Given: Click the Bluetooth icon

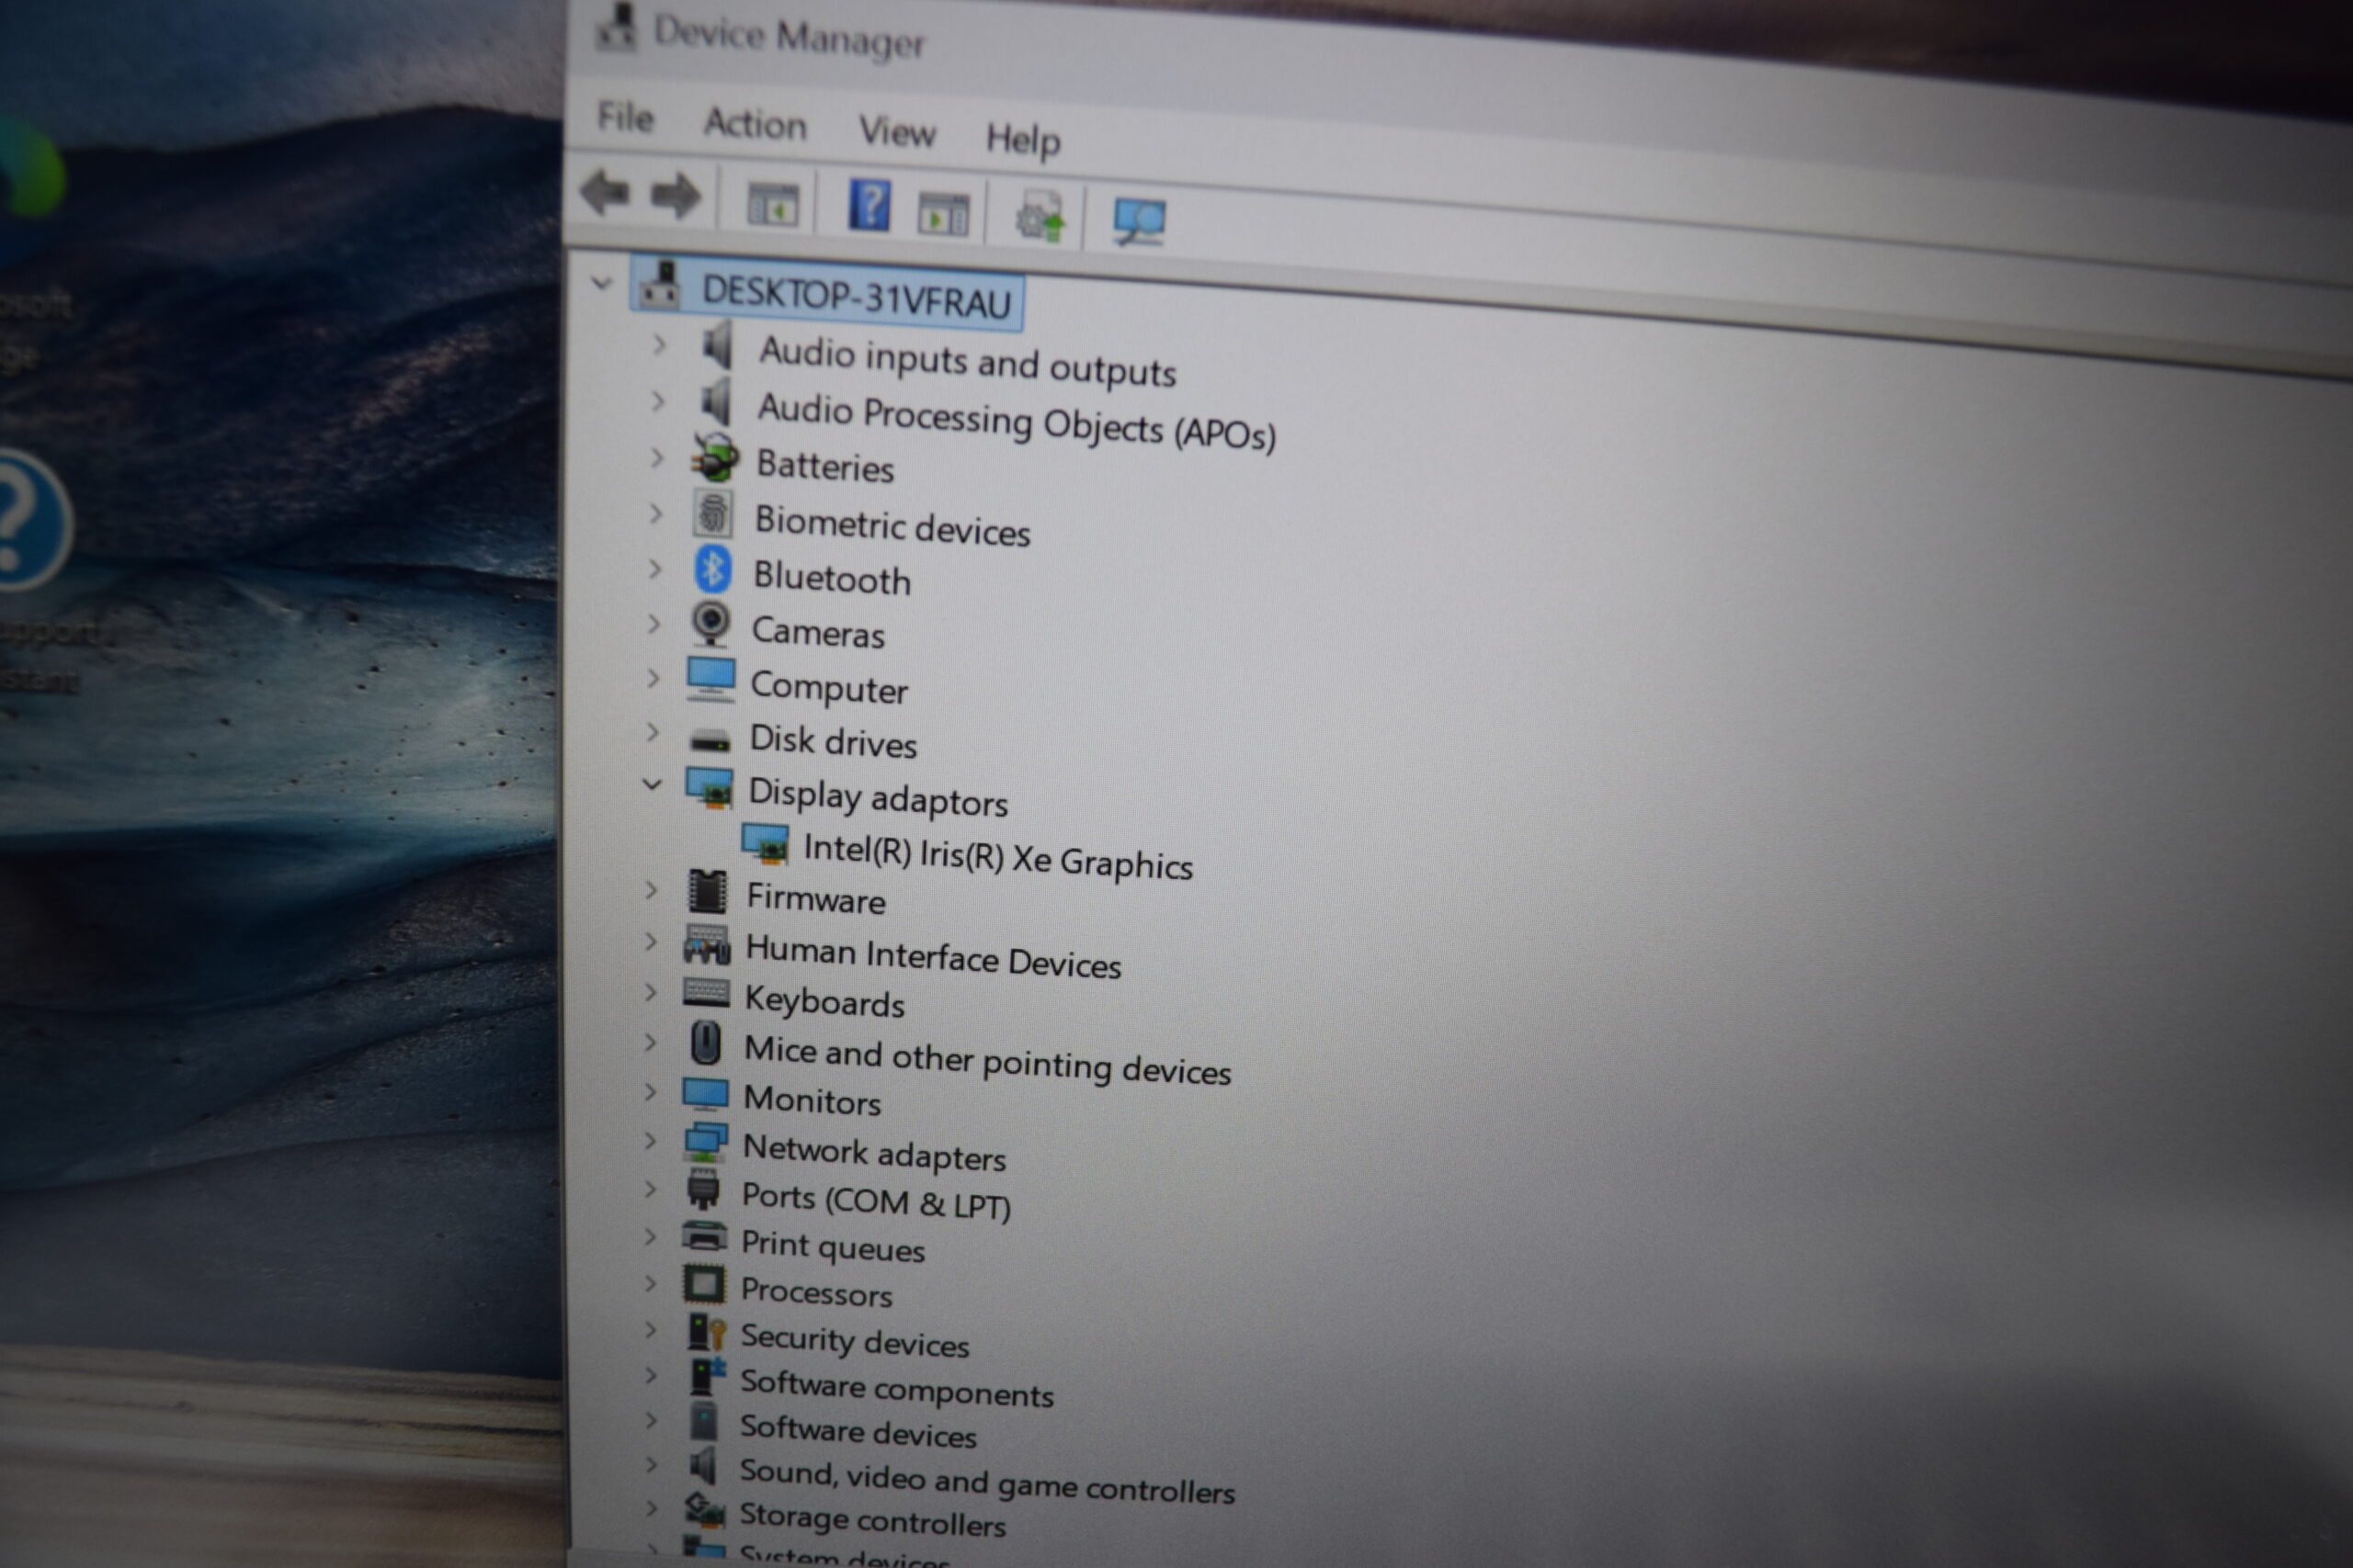Looking at the screenshot, I should pyautogui.click(x=712, y=569).
